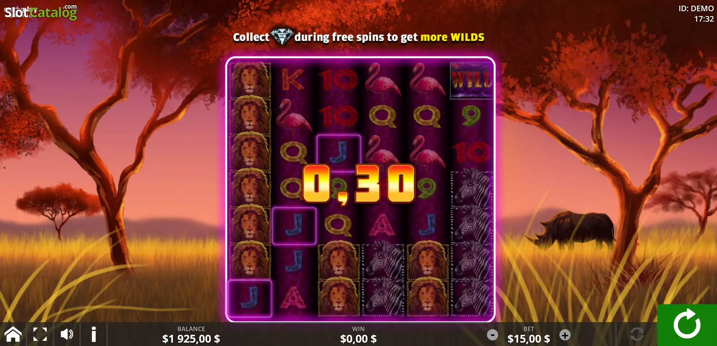Click the $15,00 bet amount display
Screen dimensions: 717x346
click(x=528, y=339)
